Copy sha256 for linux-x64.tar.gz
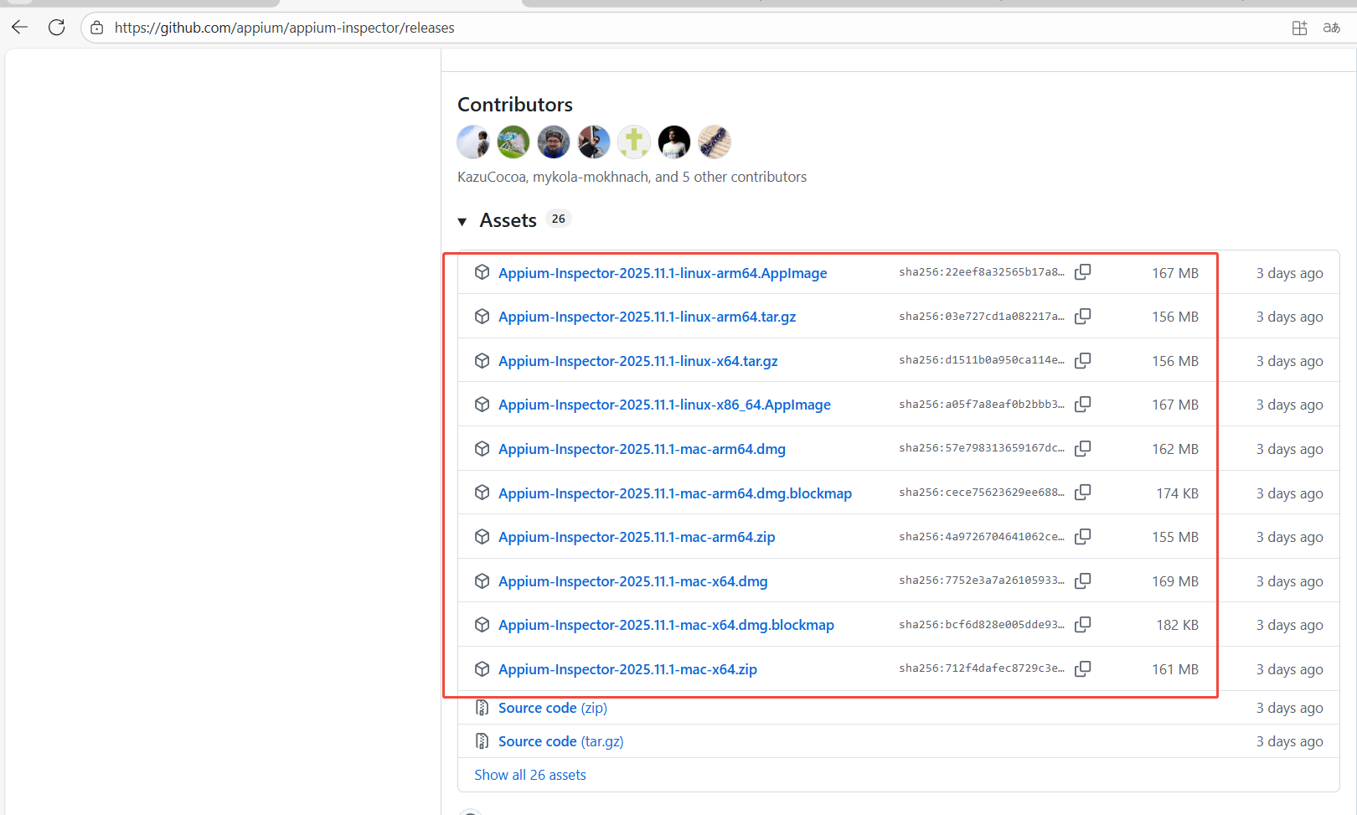Viewport: 1357px width, 815px height. 1083,360
